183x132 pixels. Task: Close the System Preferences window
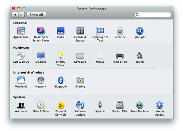coord(14,9)
